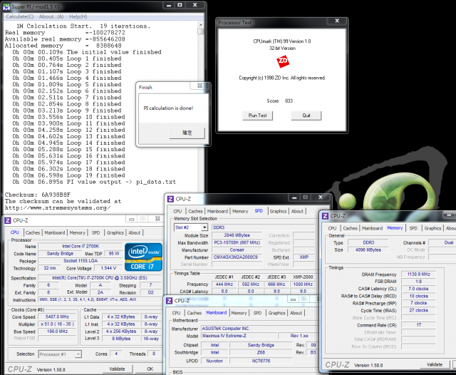Click OK in the CPU-Z CPU window
Viewport: 456px width, 375px height.
[x=150, y=369]
